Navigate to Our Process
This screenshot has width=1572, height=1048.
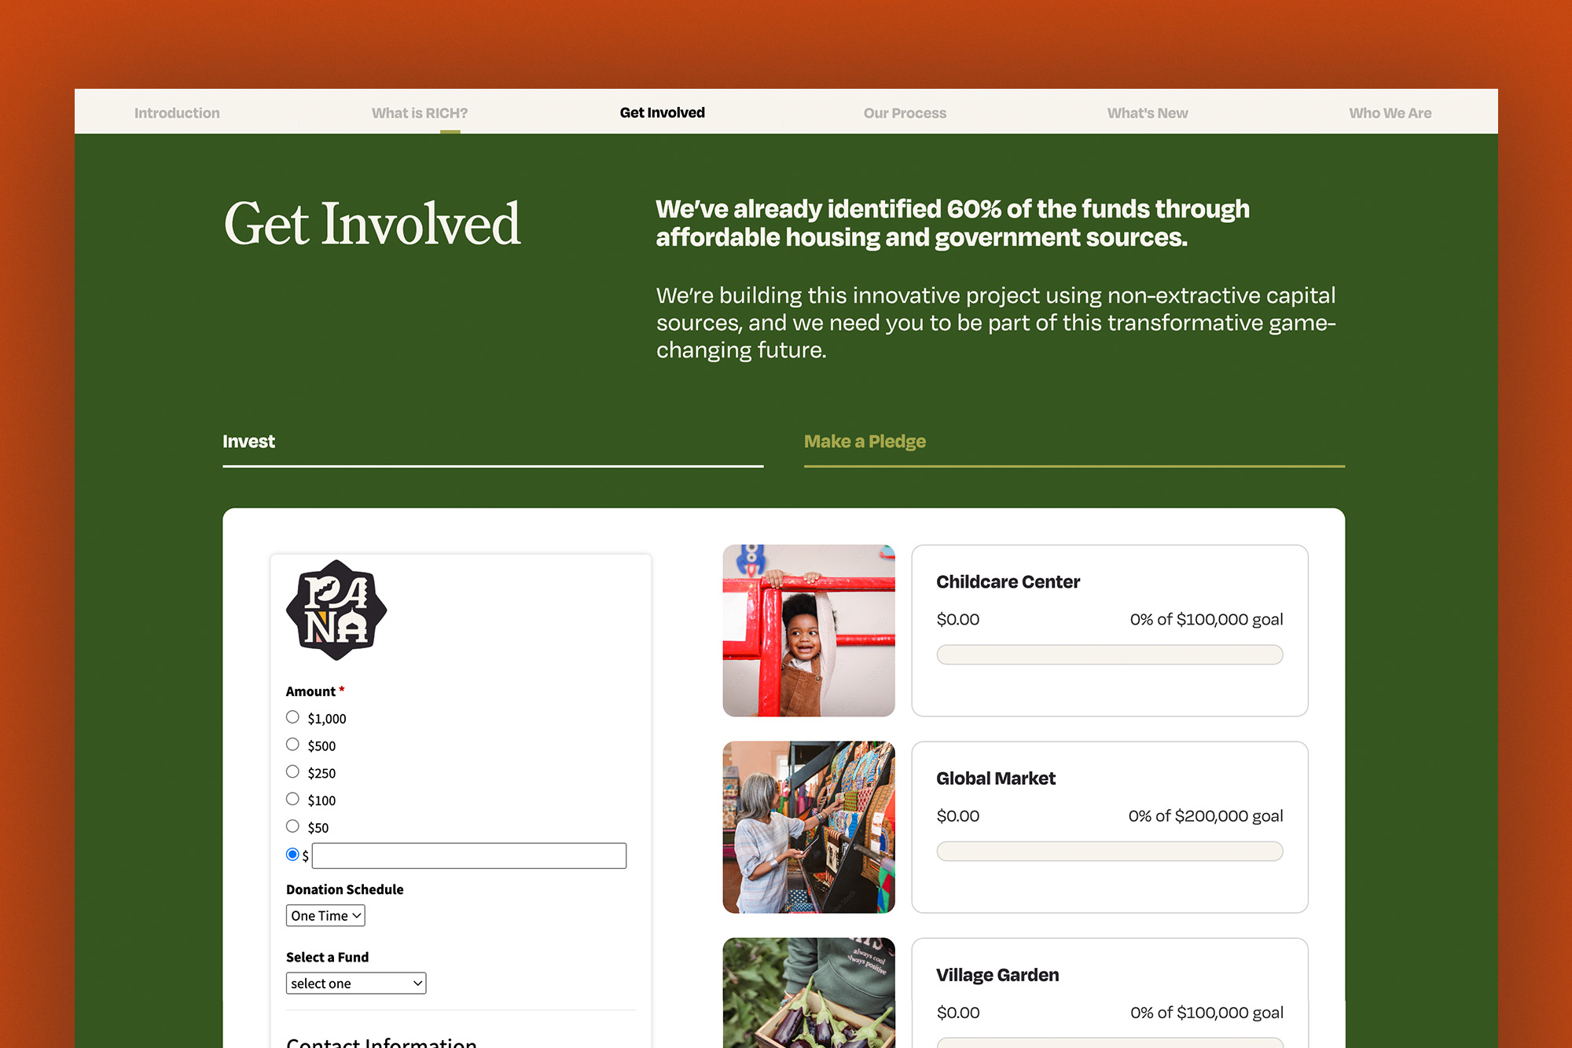point(905,113)
